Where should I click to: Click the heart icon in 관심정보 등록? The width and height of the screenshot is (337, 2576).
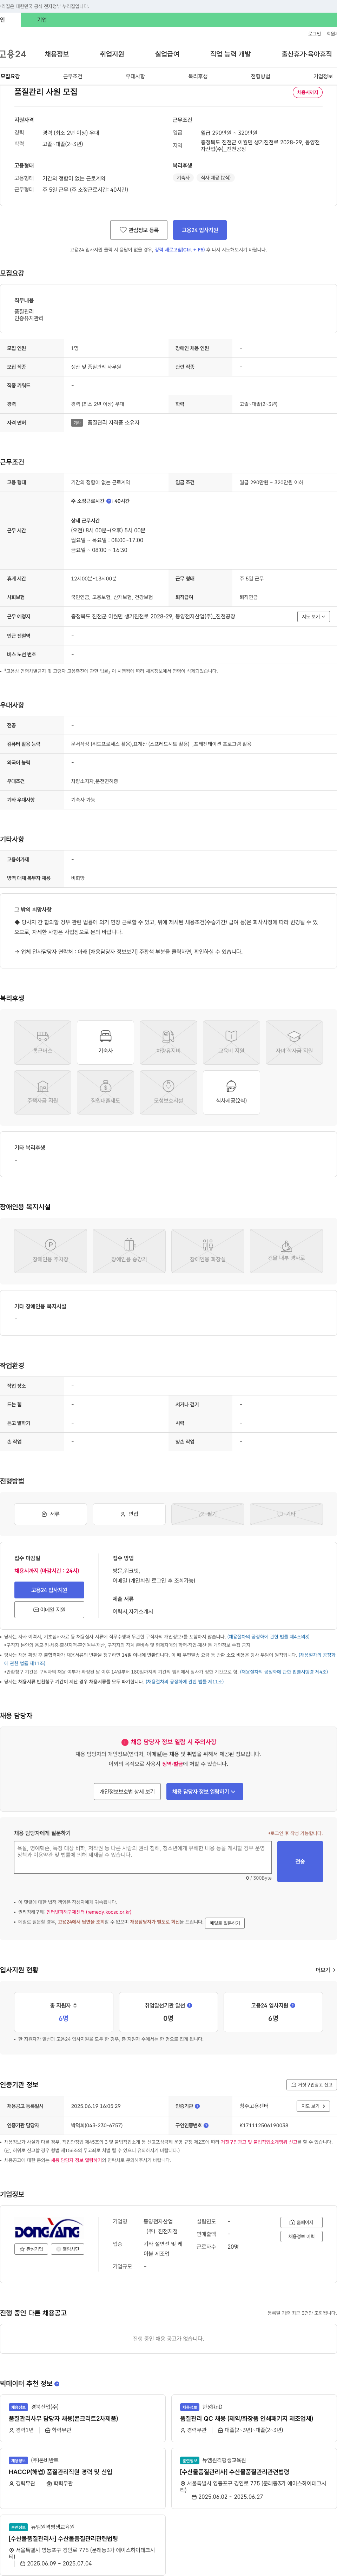pyautogui.click(x=123, y=230)
